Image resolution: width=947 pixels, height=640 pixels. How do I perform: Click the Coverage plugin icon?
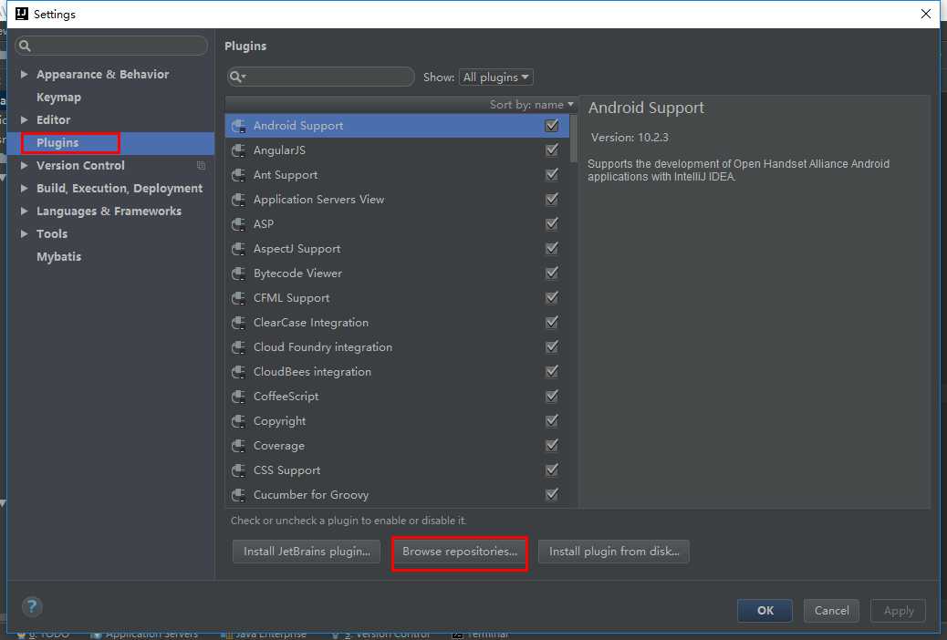point(238,446)
